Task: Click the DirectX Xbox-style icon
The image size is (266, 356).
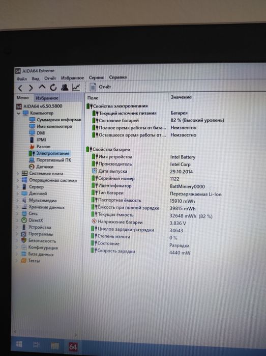Action: coord(24,220)
